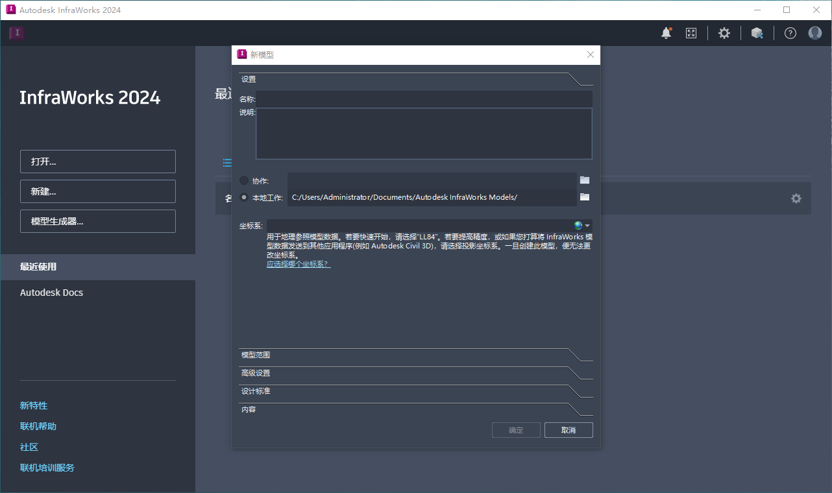Minimize the InfraWorks window
The image size is (832, 493).
(757, 10)
